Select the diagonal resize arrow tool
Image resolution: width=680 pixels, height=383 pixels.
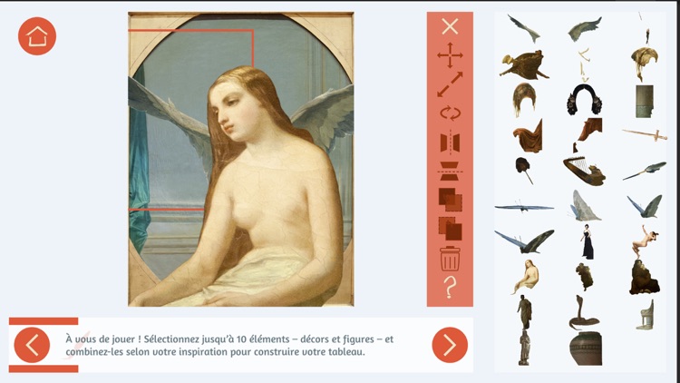pos(450,84)
